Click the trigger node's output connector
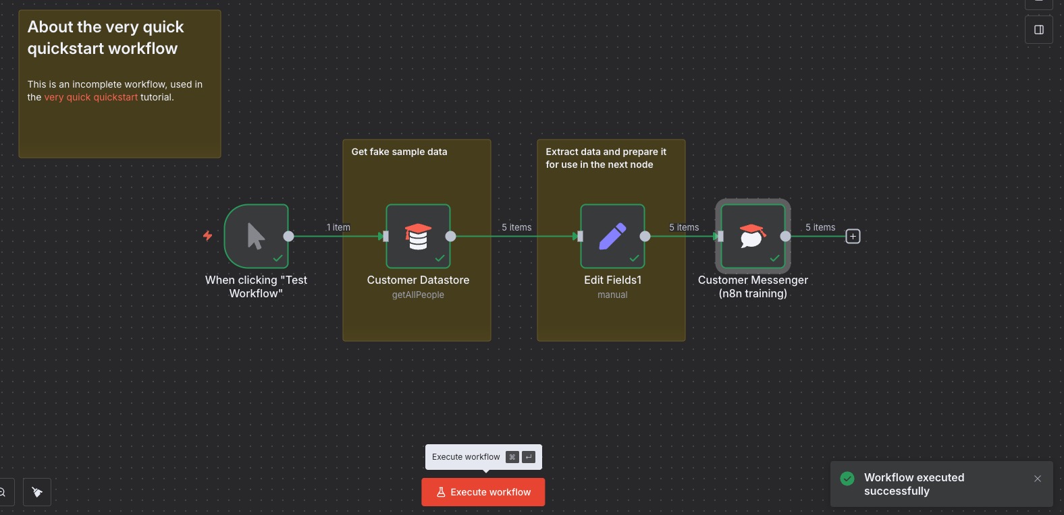 [288, 236]
